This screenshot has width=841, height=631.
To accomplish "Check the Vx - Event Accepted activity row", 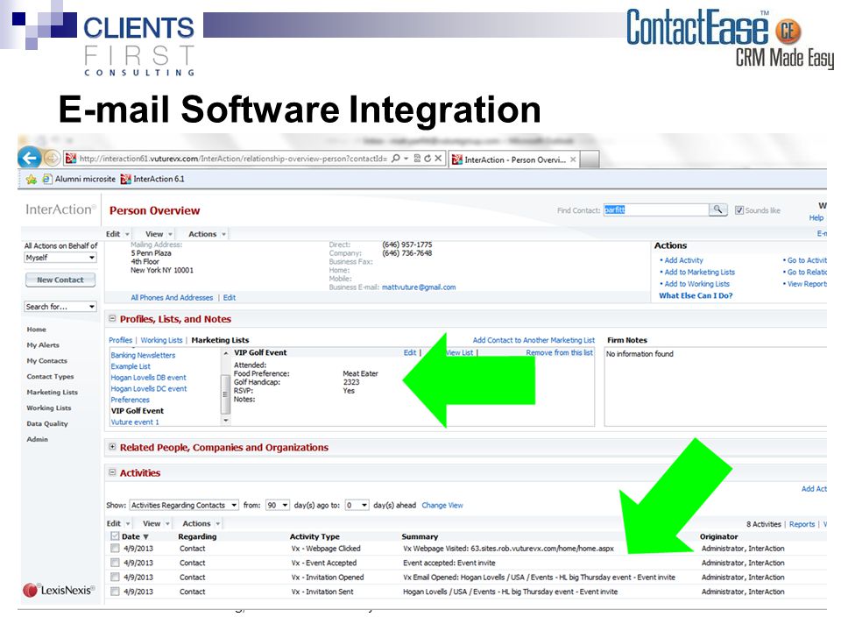I will coord(114,563).
